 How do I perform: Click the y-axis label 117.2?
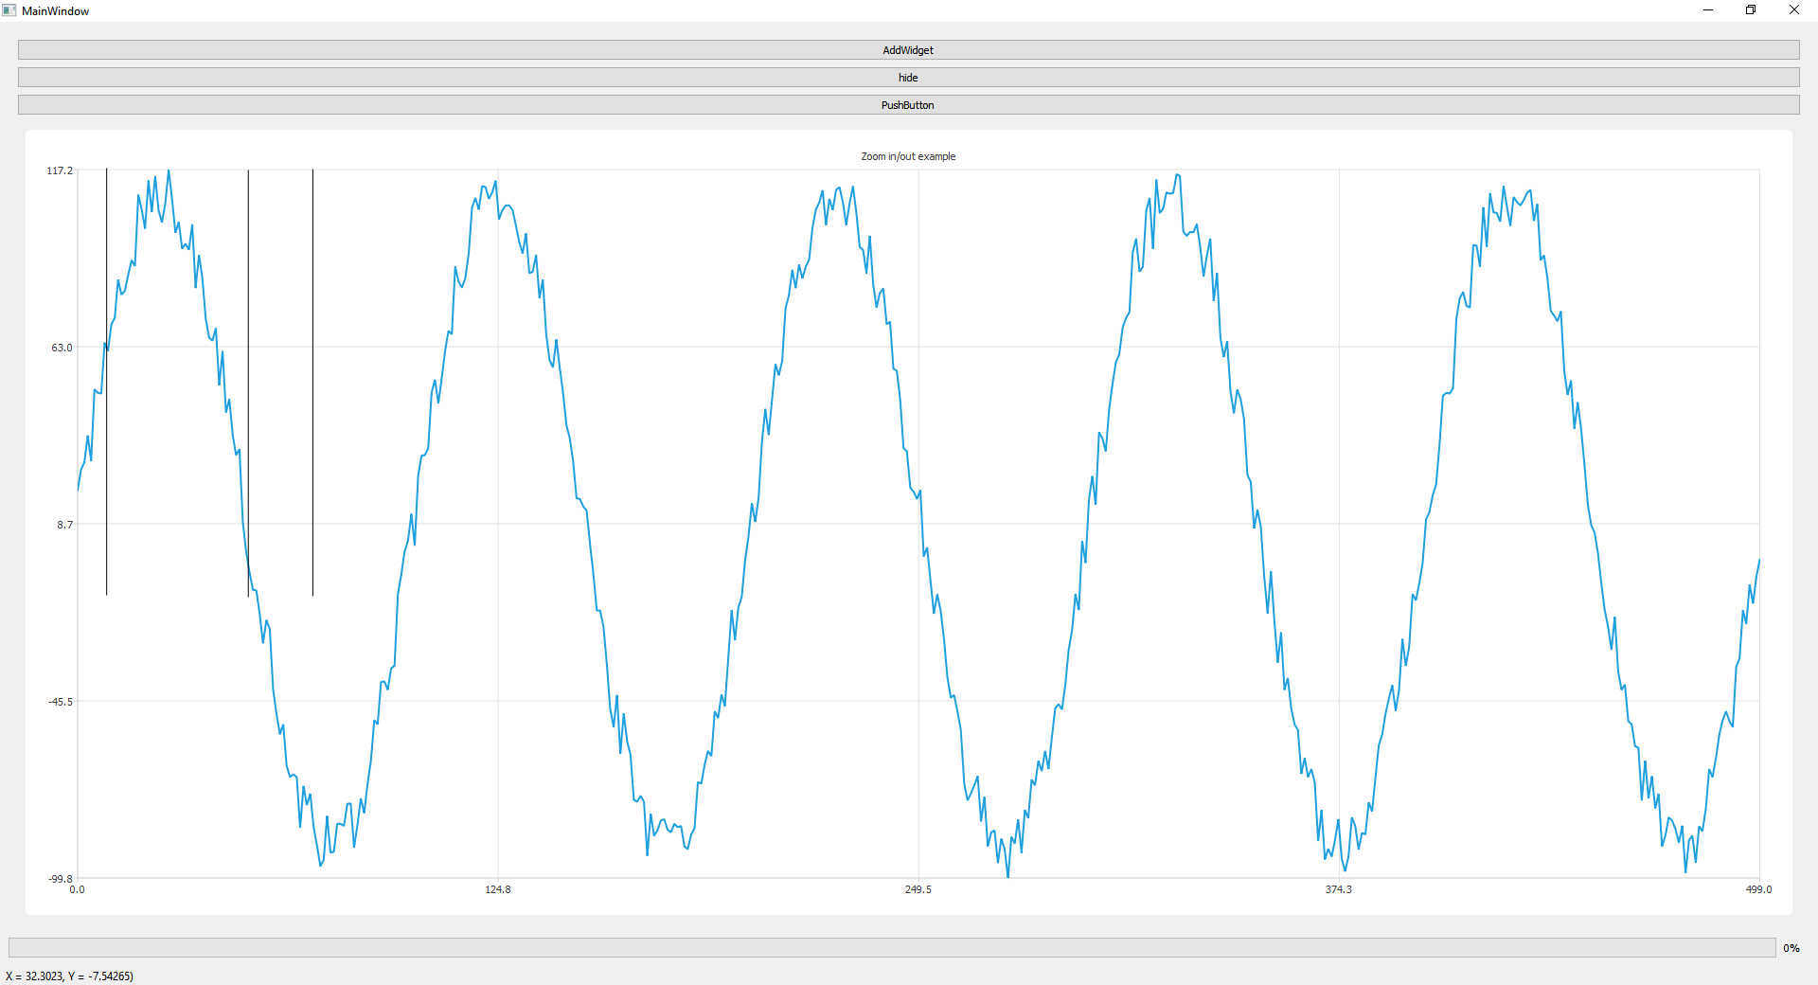tap(61, 170)
